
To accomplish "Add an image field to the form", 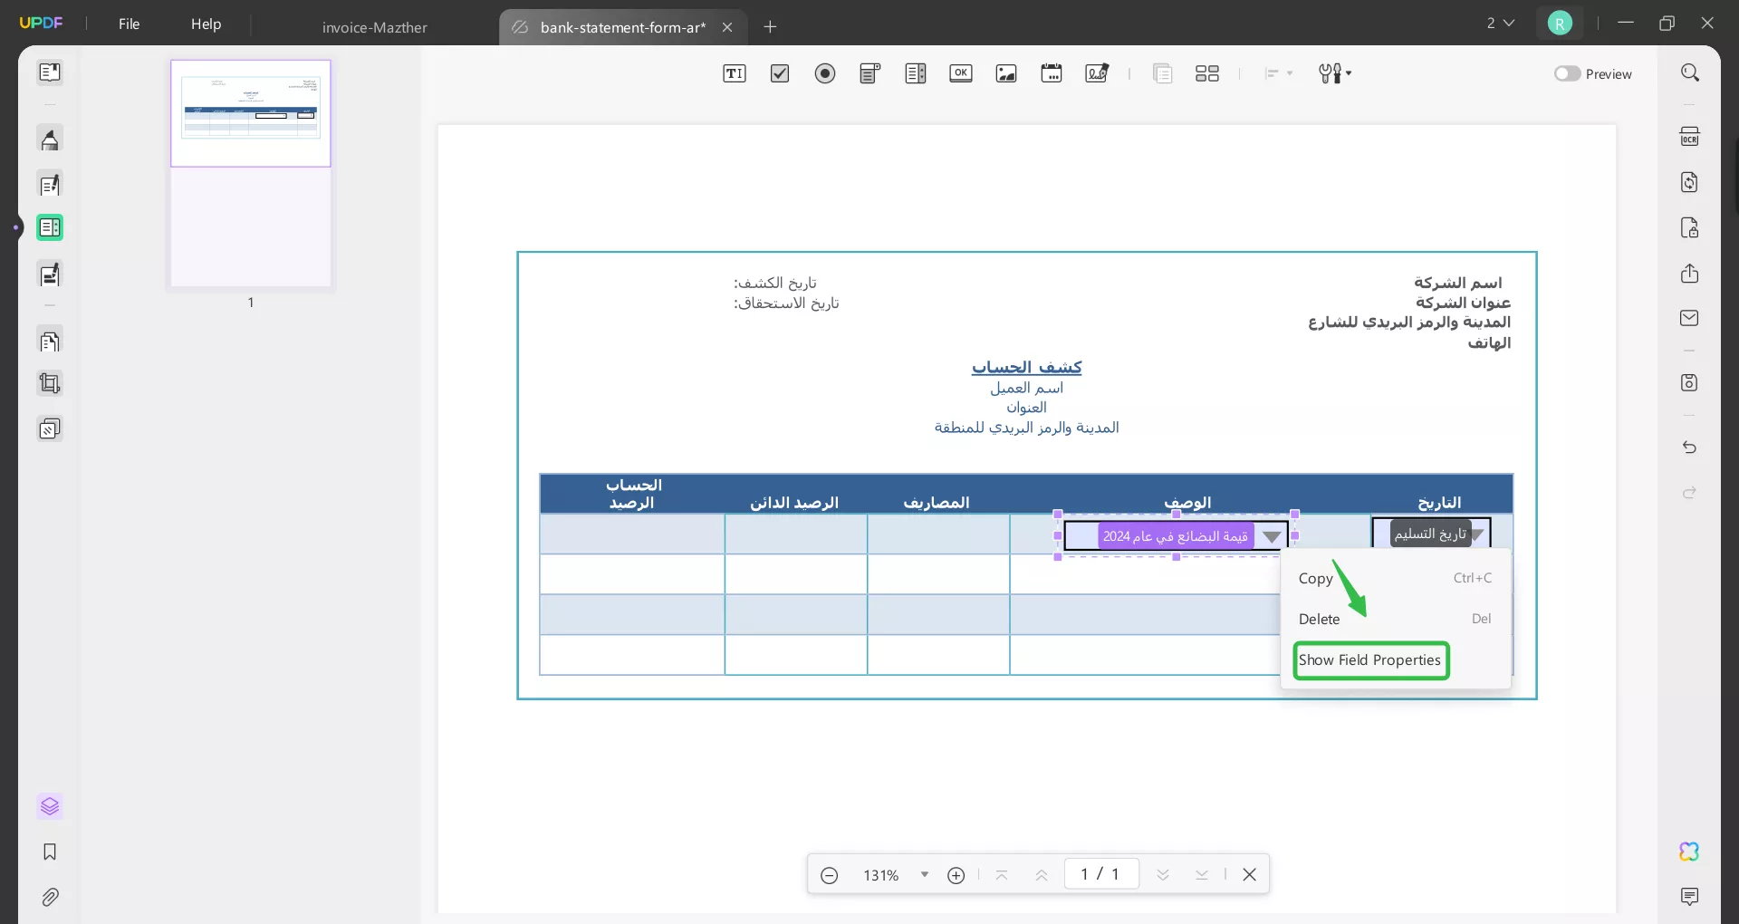I will [x=1006, y=73].
